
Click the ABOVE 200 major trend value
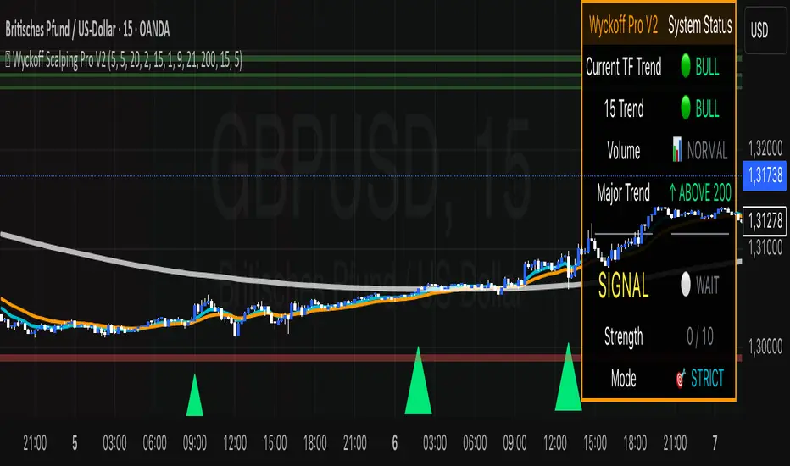click(700, 192)
